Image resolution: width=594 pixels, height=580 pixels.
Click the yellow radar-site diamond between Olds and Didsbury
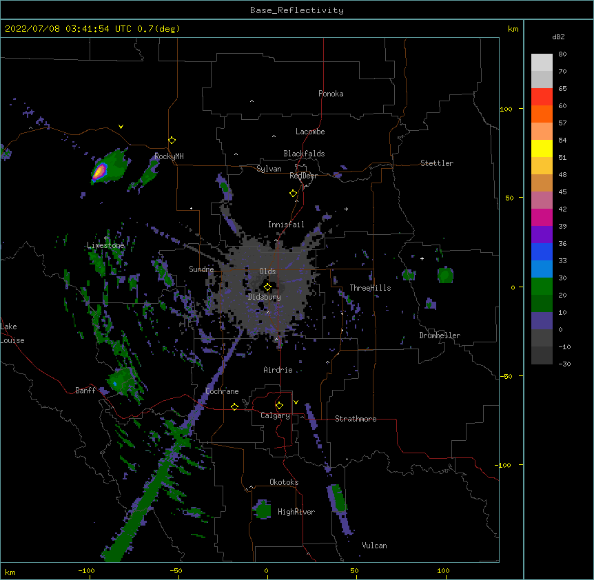267,287
